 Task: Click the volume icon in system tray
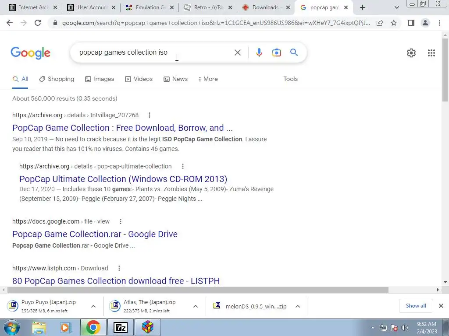click(x=405, y=328)
